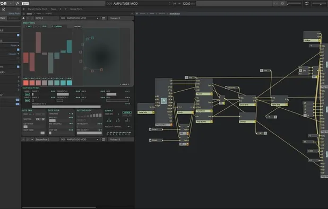
Task: Click the NOD-E instrument name field
Action: 47,18
